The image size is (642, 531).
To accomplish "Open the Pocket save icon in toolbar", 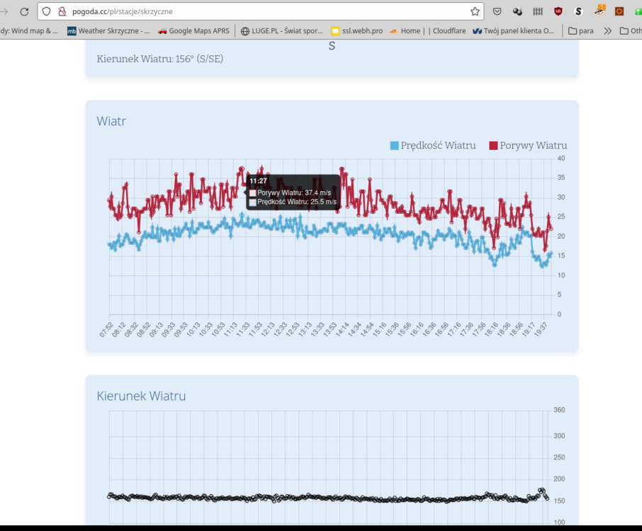I will click(497, 11).
